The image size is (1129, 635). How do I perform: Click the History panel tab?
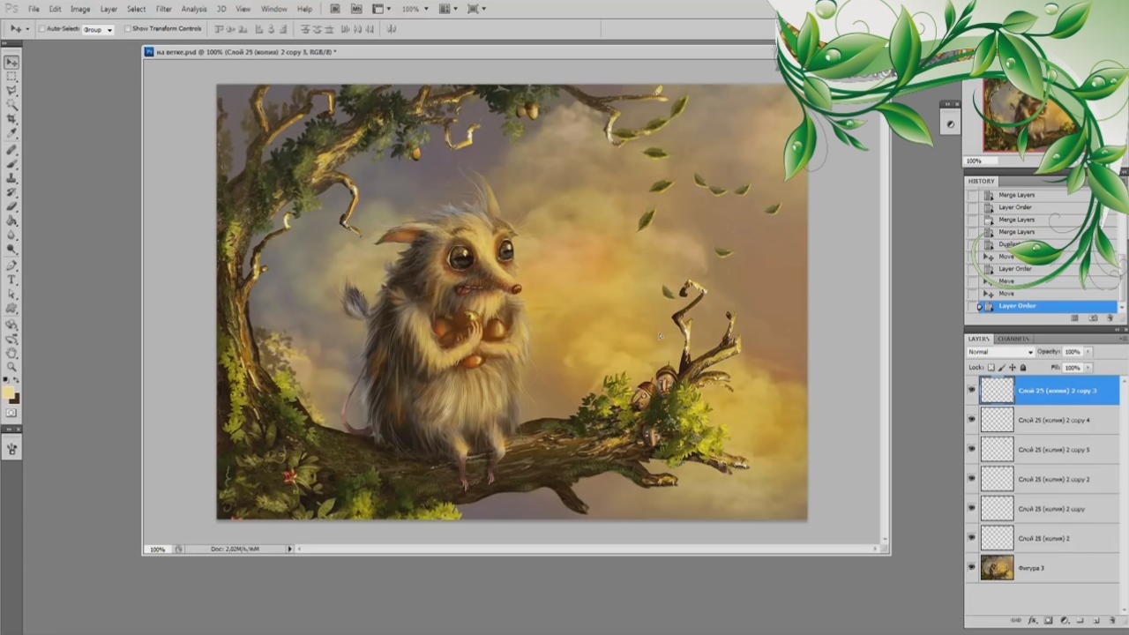(x=981, y=181)
